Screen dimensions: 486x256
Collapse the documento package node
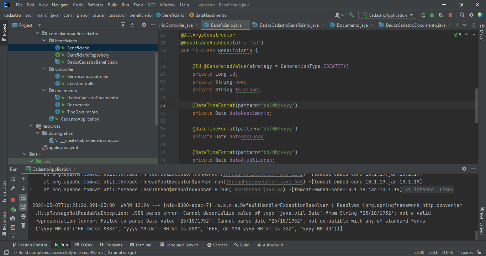click(x=44, y=91)
